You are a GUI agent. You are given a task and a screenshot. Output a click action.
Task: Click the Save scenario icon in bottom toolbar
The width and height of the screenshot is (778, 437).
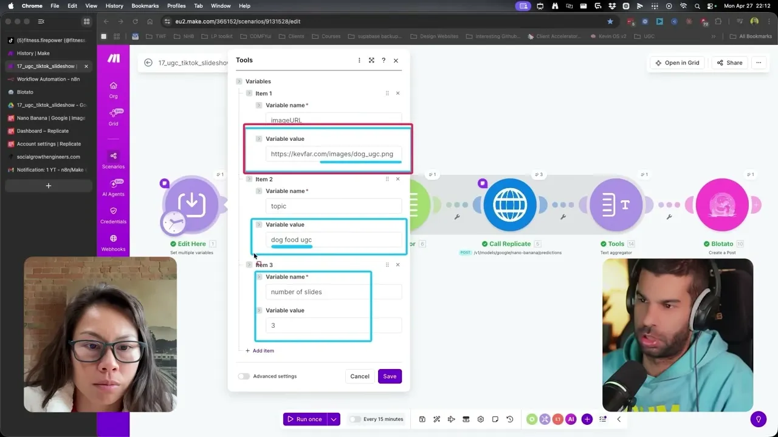pyautogui.click(x=422, y=419)
